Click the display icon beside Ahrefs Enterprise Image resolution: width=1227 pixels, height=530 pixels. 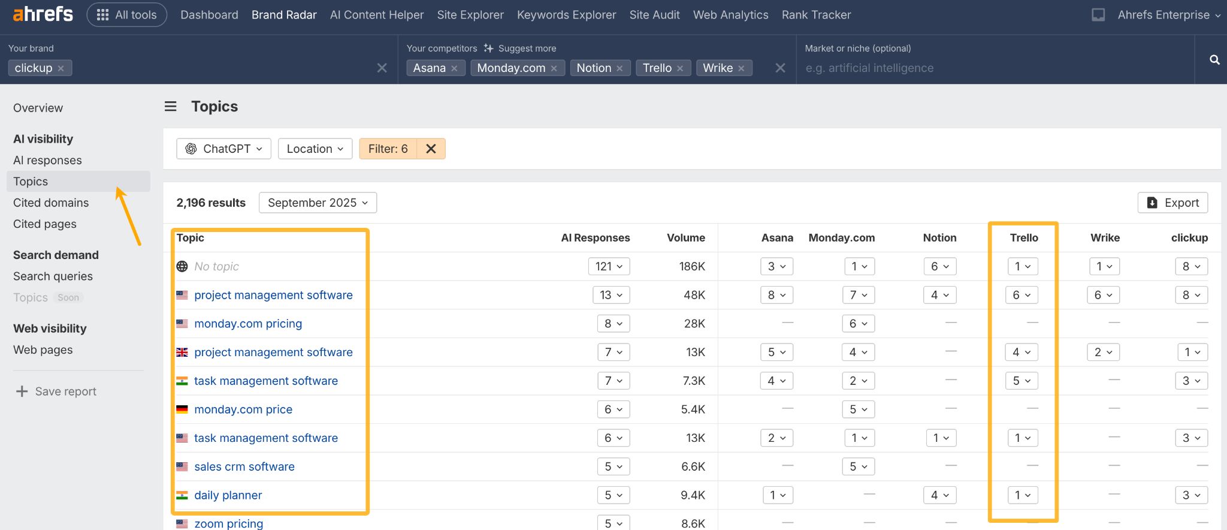pos(1098,15)
